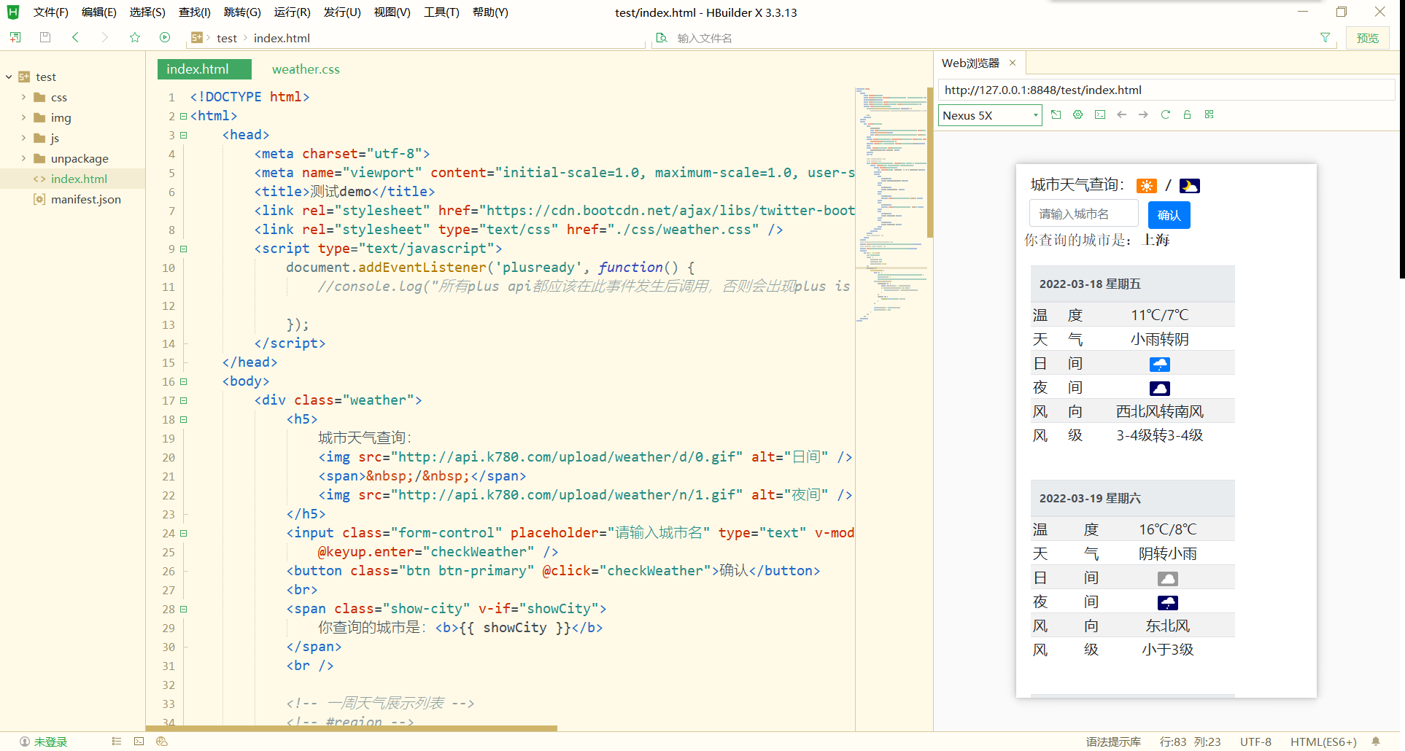The width and height of the screenshot is (1405, 751).
Task: Click Web browser forward arrow
Action: coord(1143,114)
